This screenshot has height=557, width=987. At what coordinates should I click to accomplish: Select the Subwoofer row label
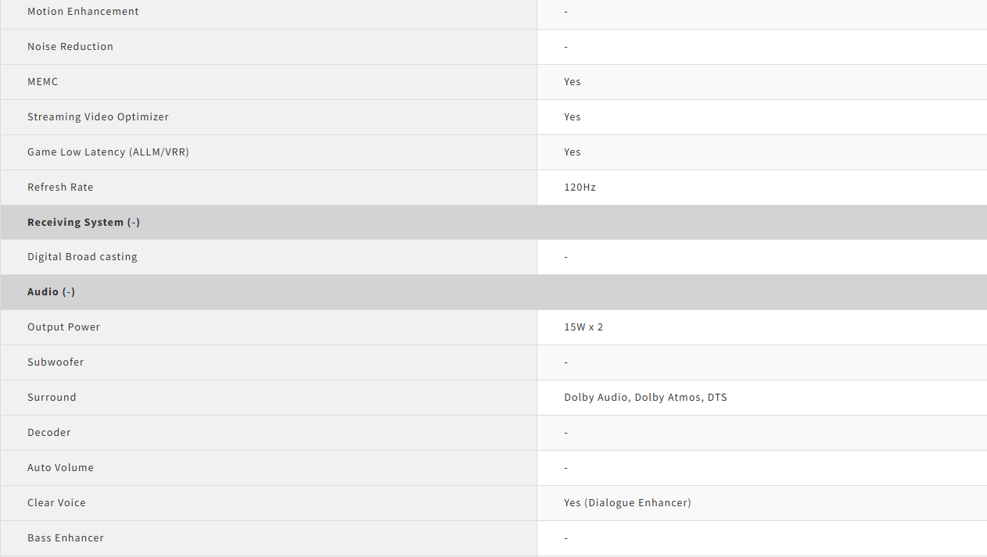point(56,362)
